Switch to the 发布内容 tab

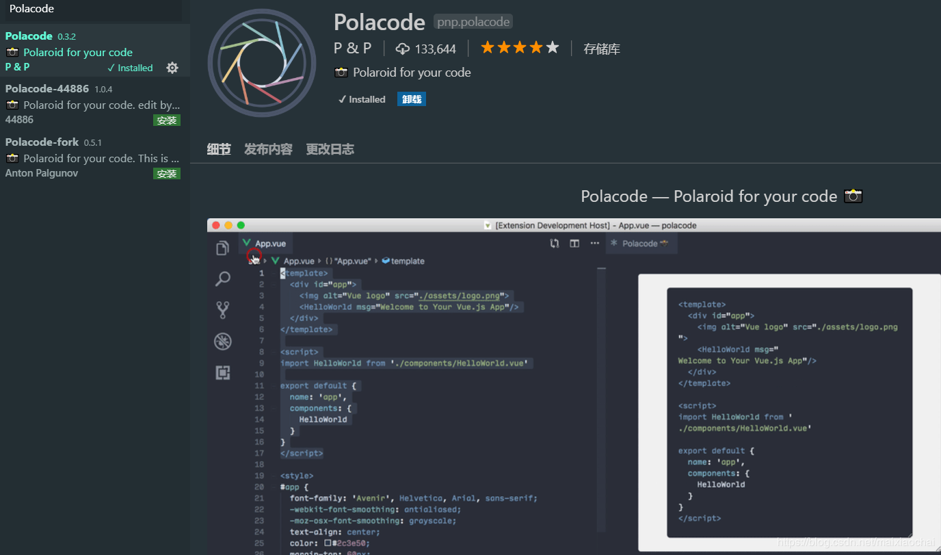(268, 149)
